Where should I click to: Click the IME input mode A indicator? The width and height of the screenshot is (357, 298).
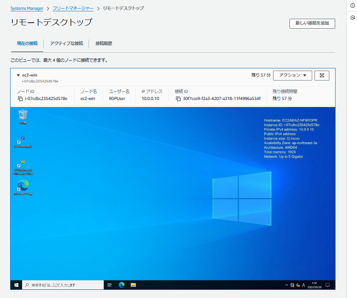tap(304, 285)
